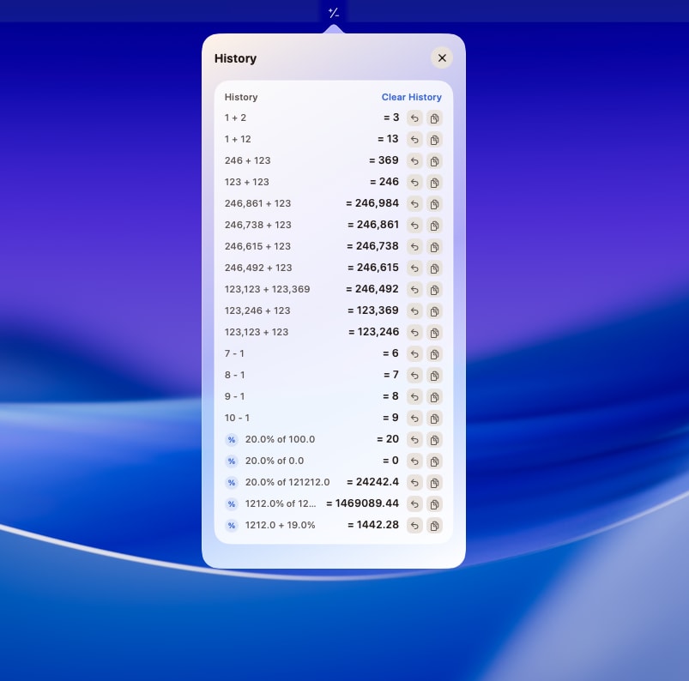
Task: Copy the 24242.4 result
Action: pyautogui.click(x=434, y=482)
